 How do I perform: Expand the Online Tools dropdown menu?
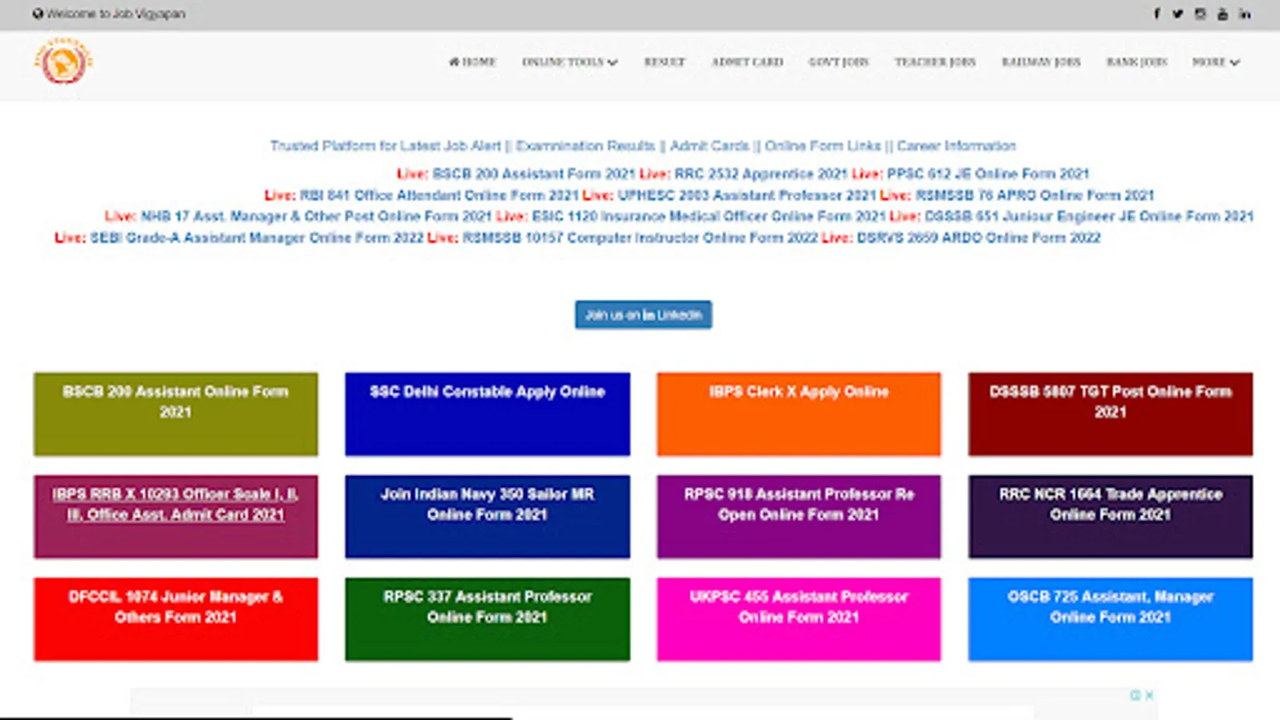[570, 62]
